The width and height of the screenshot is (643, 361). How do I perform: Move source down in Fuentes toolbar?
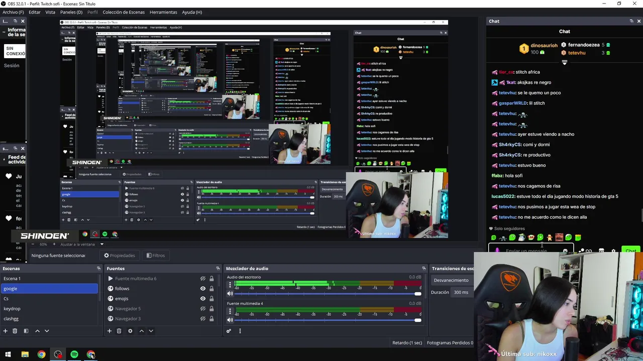[x=151, y=331]
